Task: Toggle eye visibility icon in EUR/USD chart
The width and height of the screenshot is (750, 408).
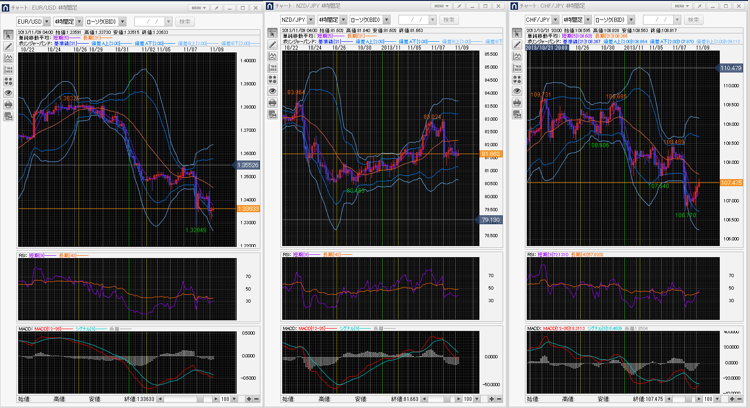Action: [x=8, y=93]
